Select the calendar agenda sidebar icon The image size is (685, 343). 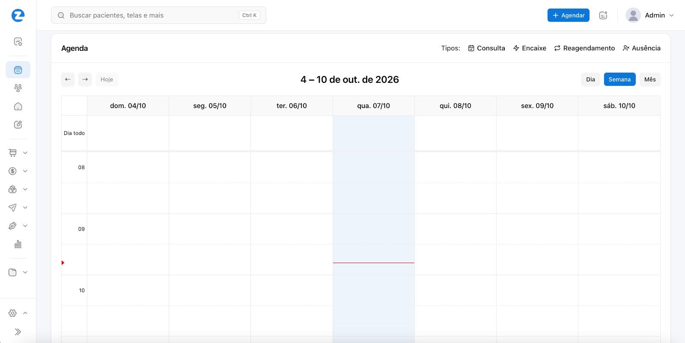(x=18, y=70)
